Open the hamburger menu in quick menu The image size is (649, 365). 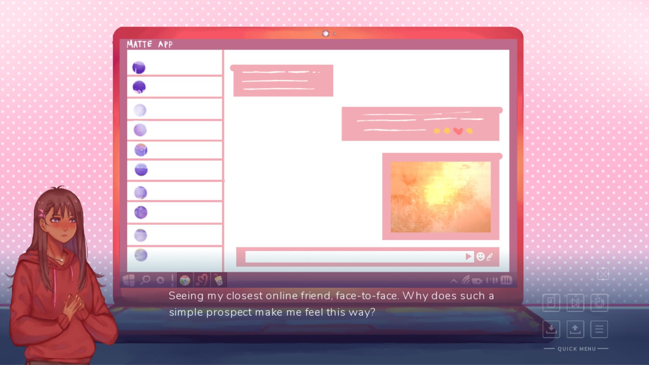click(599, 329)
